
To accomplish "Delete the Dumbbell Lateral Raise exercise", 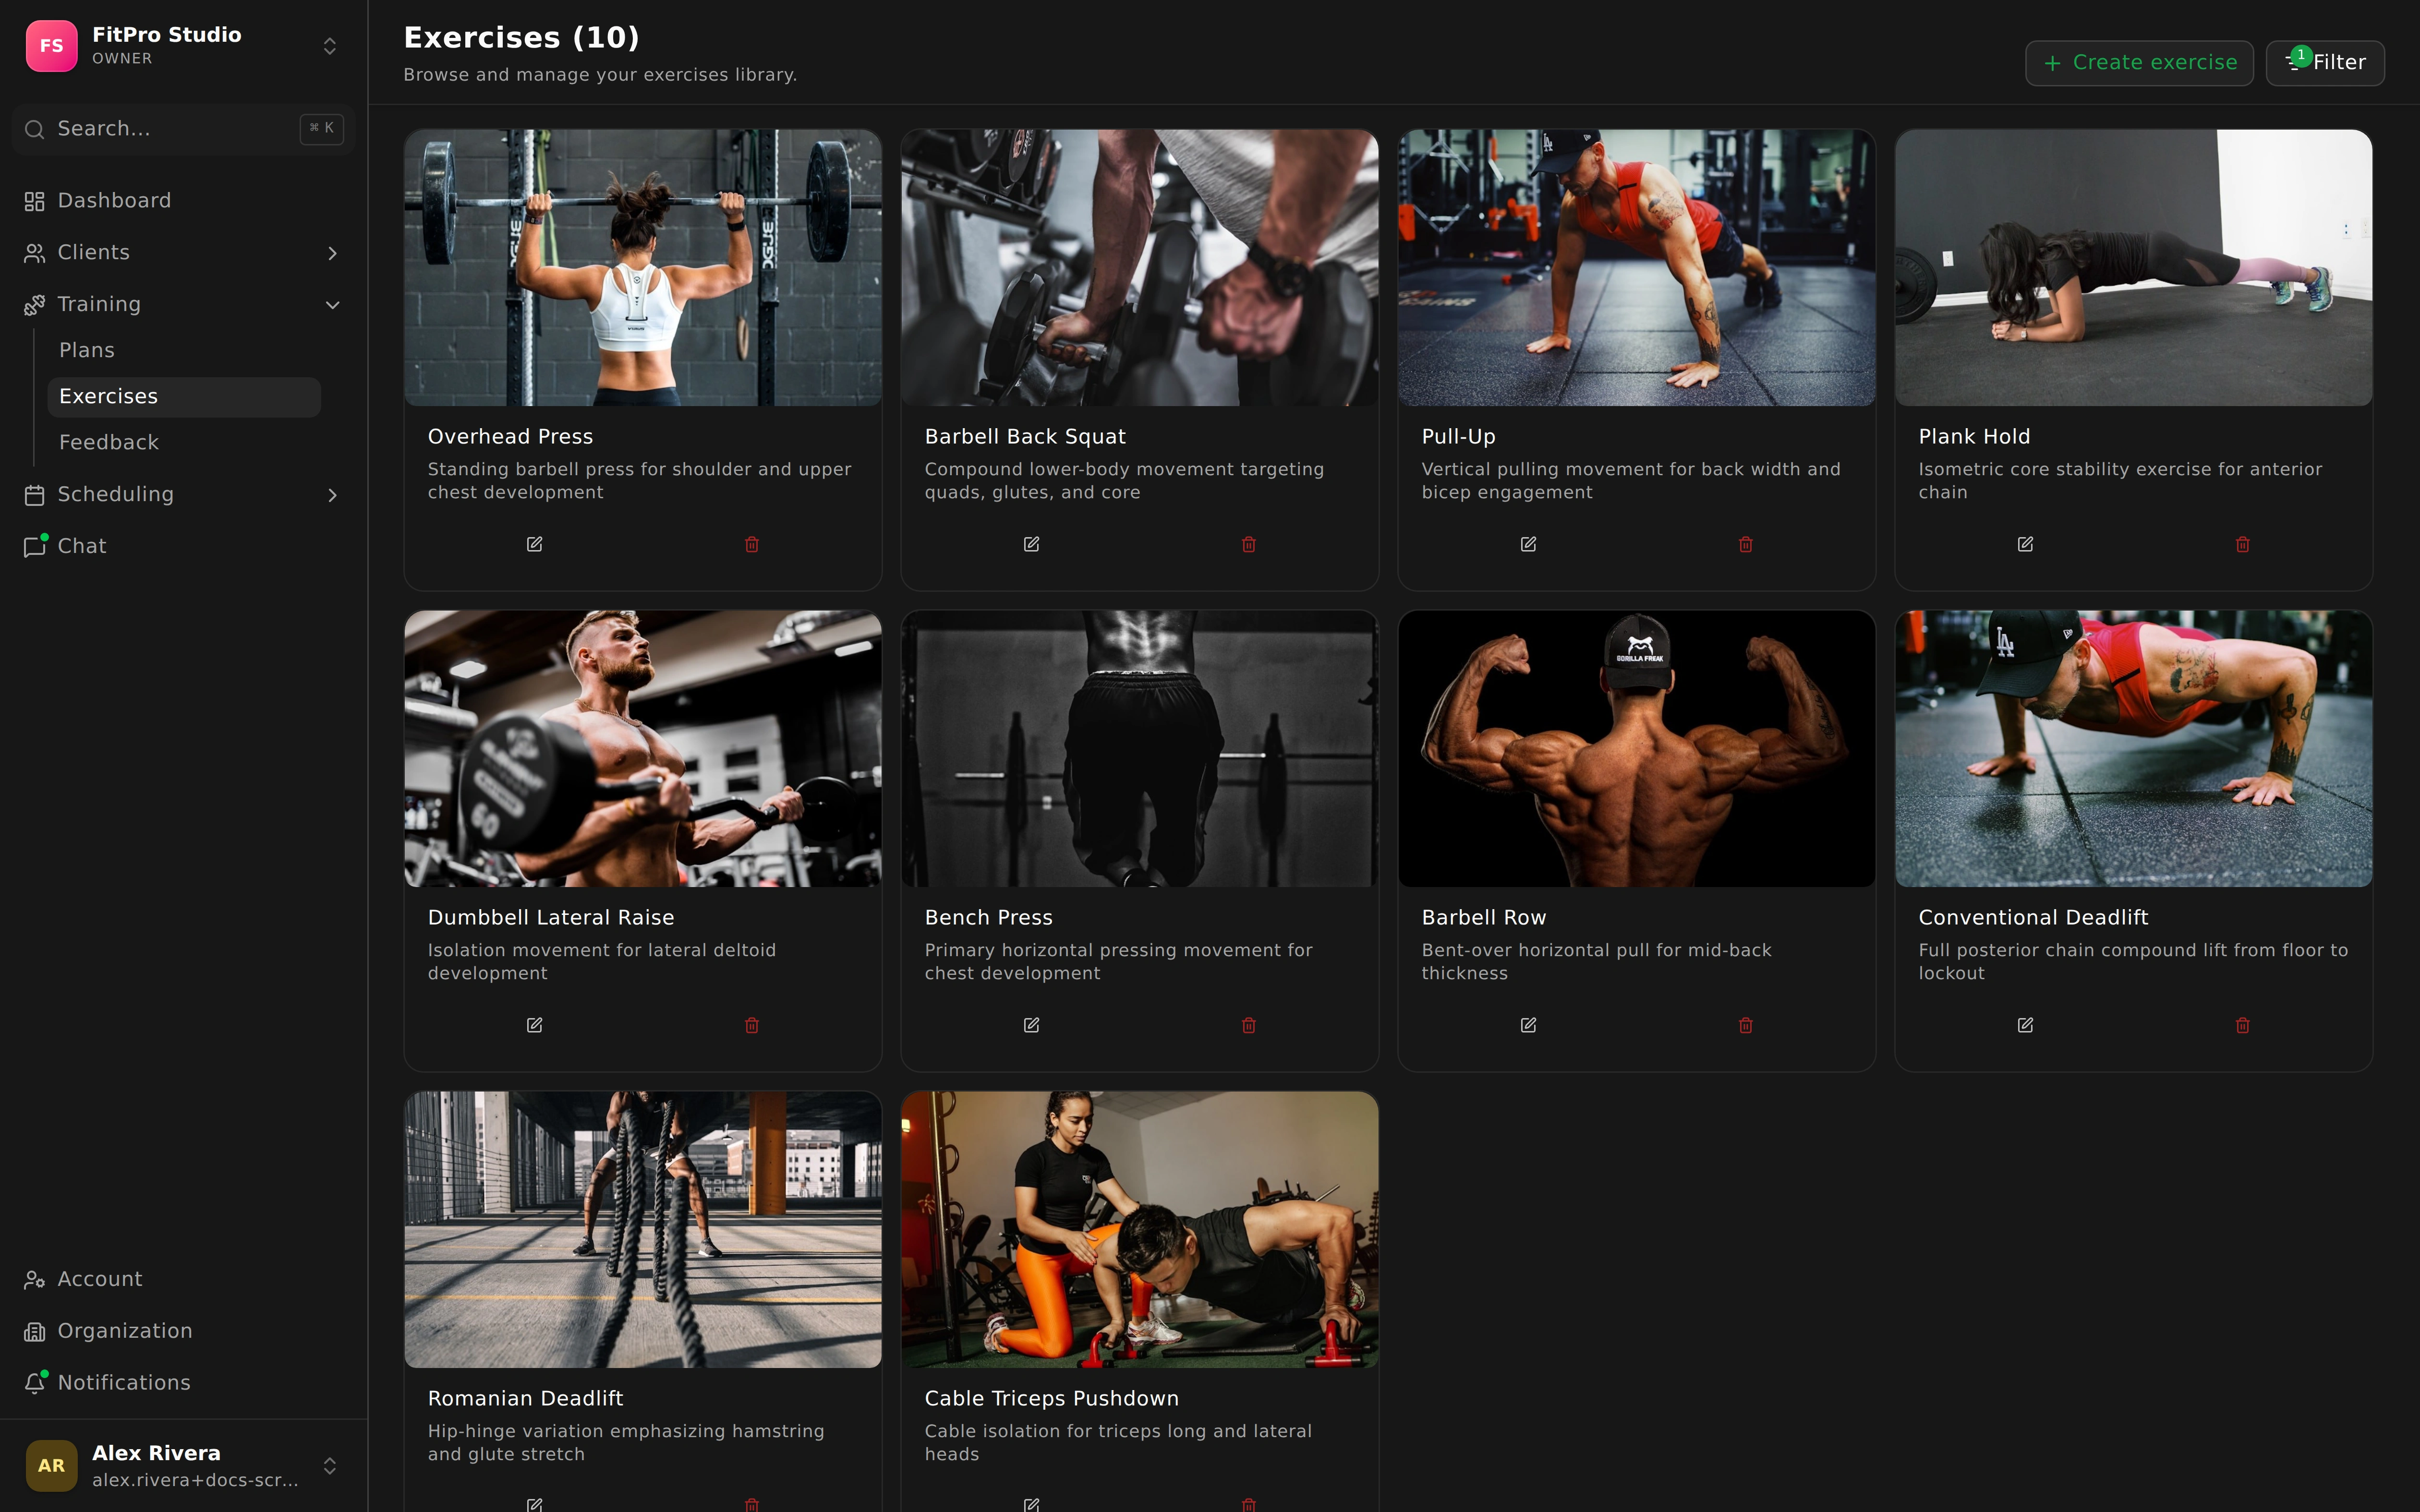I will coord(752,1025).
